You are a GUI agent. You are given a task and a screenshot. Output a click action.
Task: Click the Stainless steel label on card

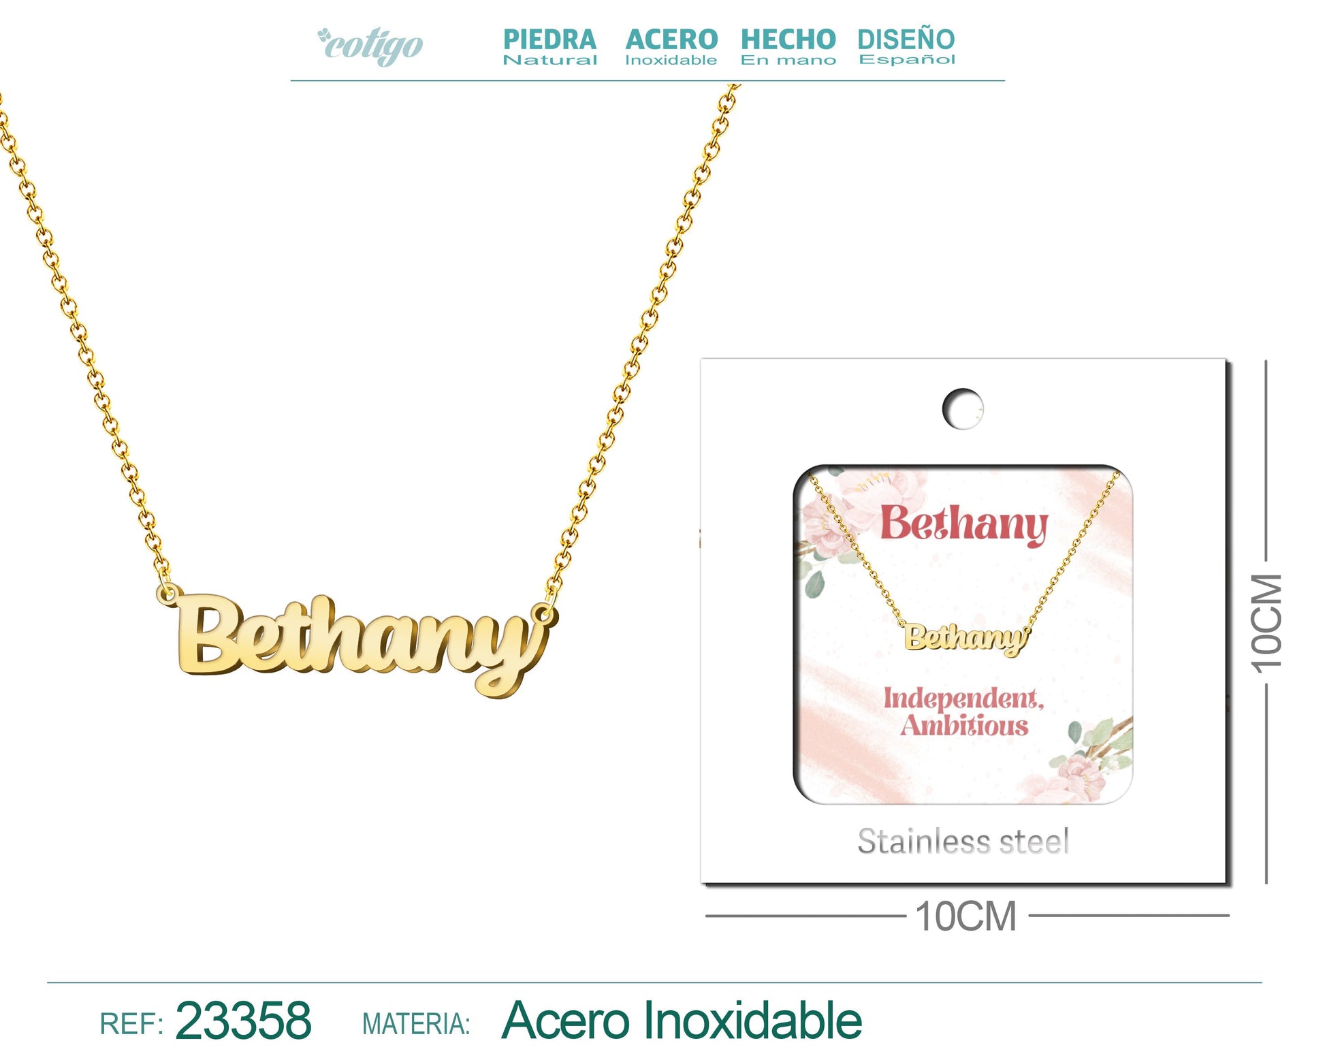point(963,841)
